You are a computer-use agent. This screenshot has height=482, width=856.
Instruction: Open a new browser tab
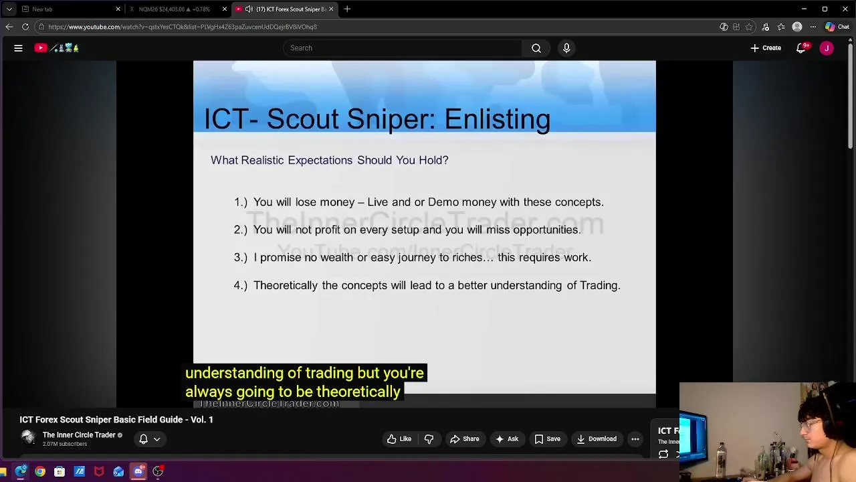click(x=347, y=9)
